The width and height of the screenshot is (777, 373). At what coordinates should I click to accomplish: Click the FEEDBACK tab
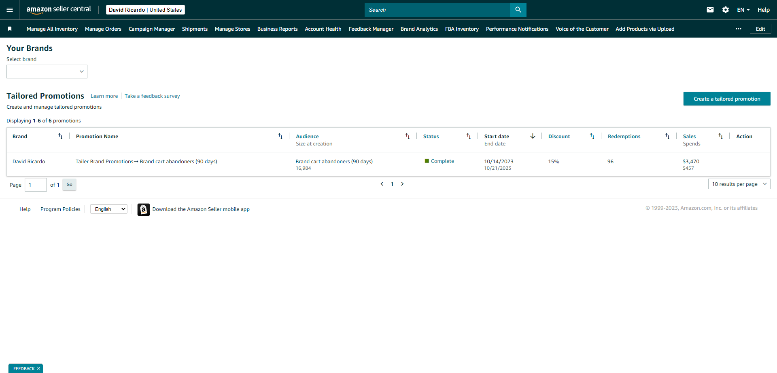coord(24,369)
